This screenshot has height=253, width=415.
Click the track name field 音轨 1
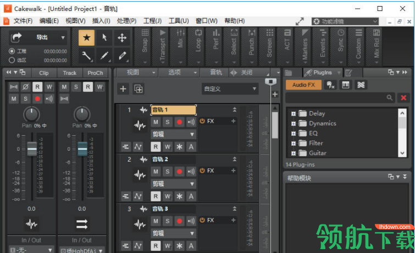pos(174,109)
